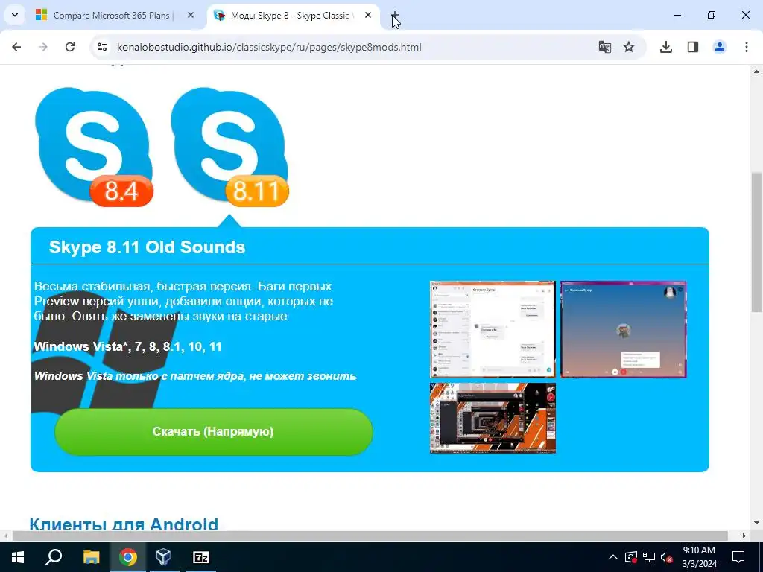Open Windows notification center icon
This screenshot has height=572, width=763.
(x=738, y=557)
